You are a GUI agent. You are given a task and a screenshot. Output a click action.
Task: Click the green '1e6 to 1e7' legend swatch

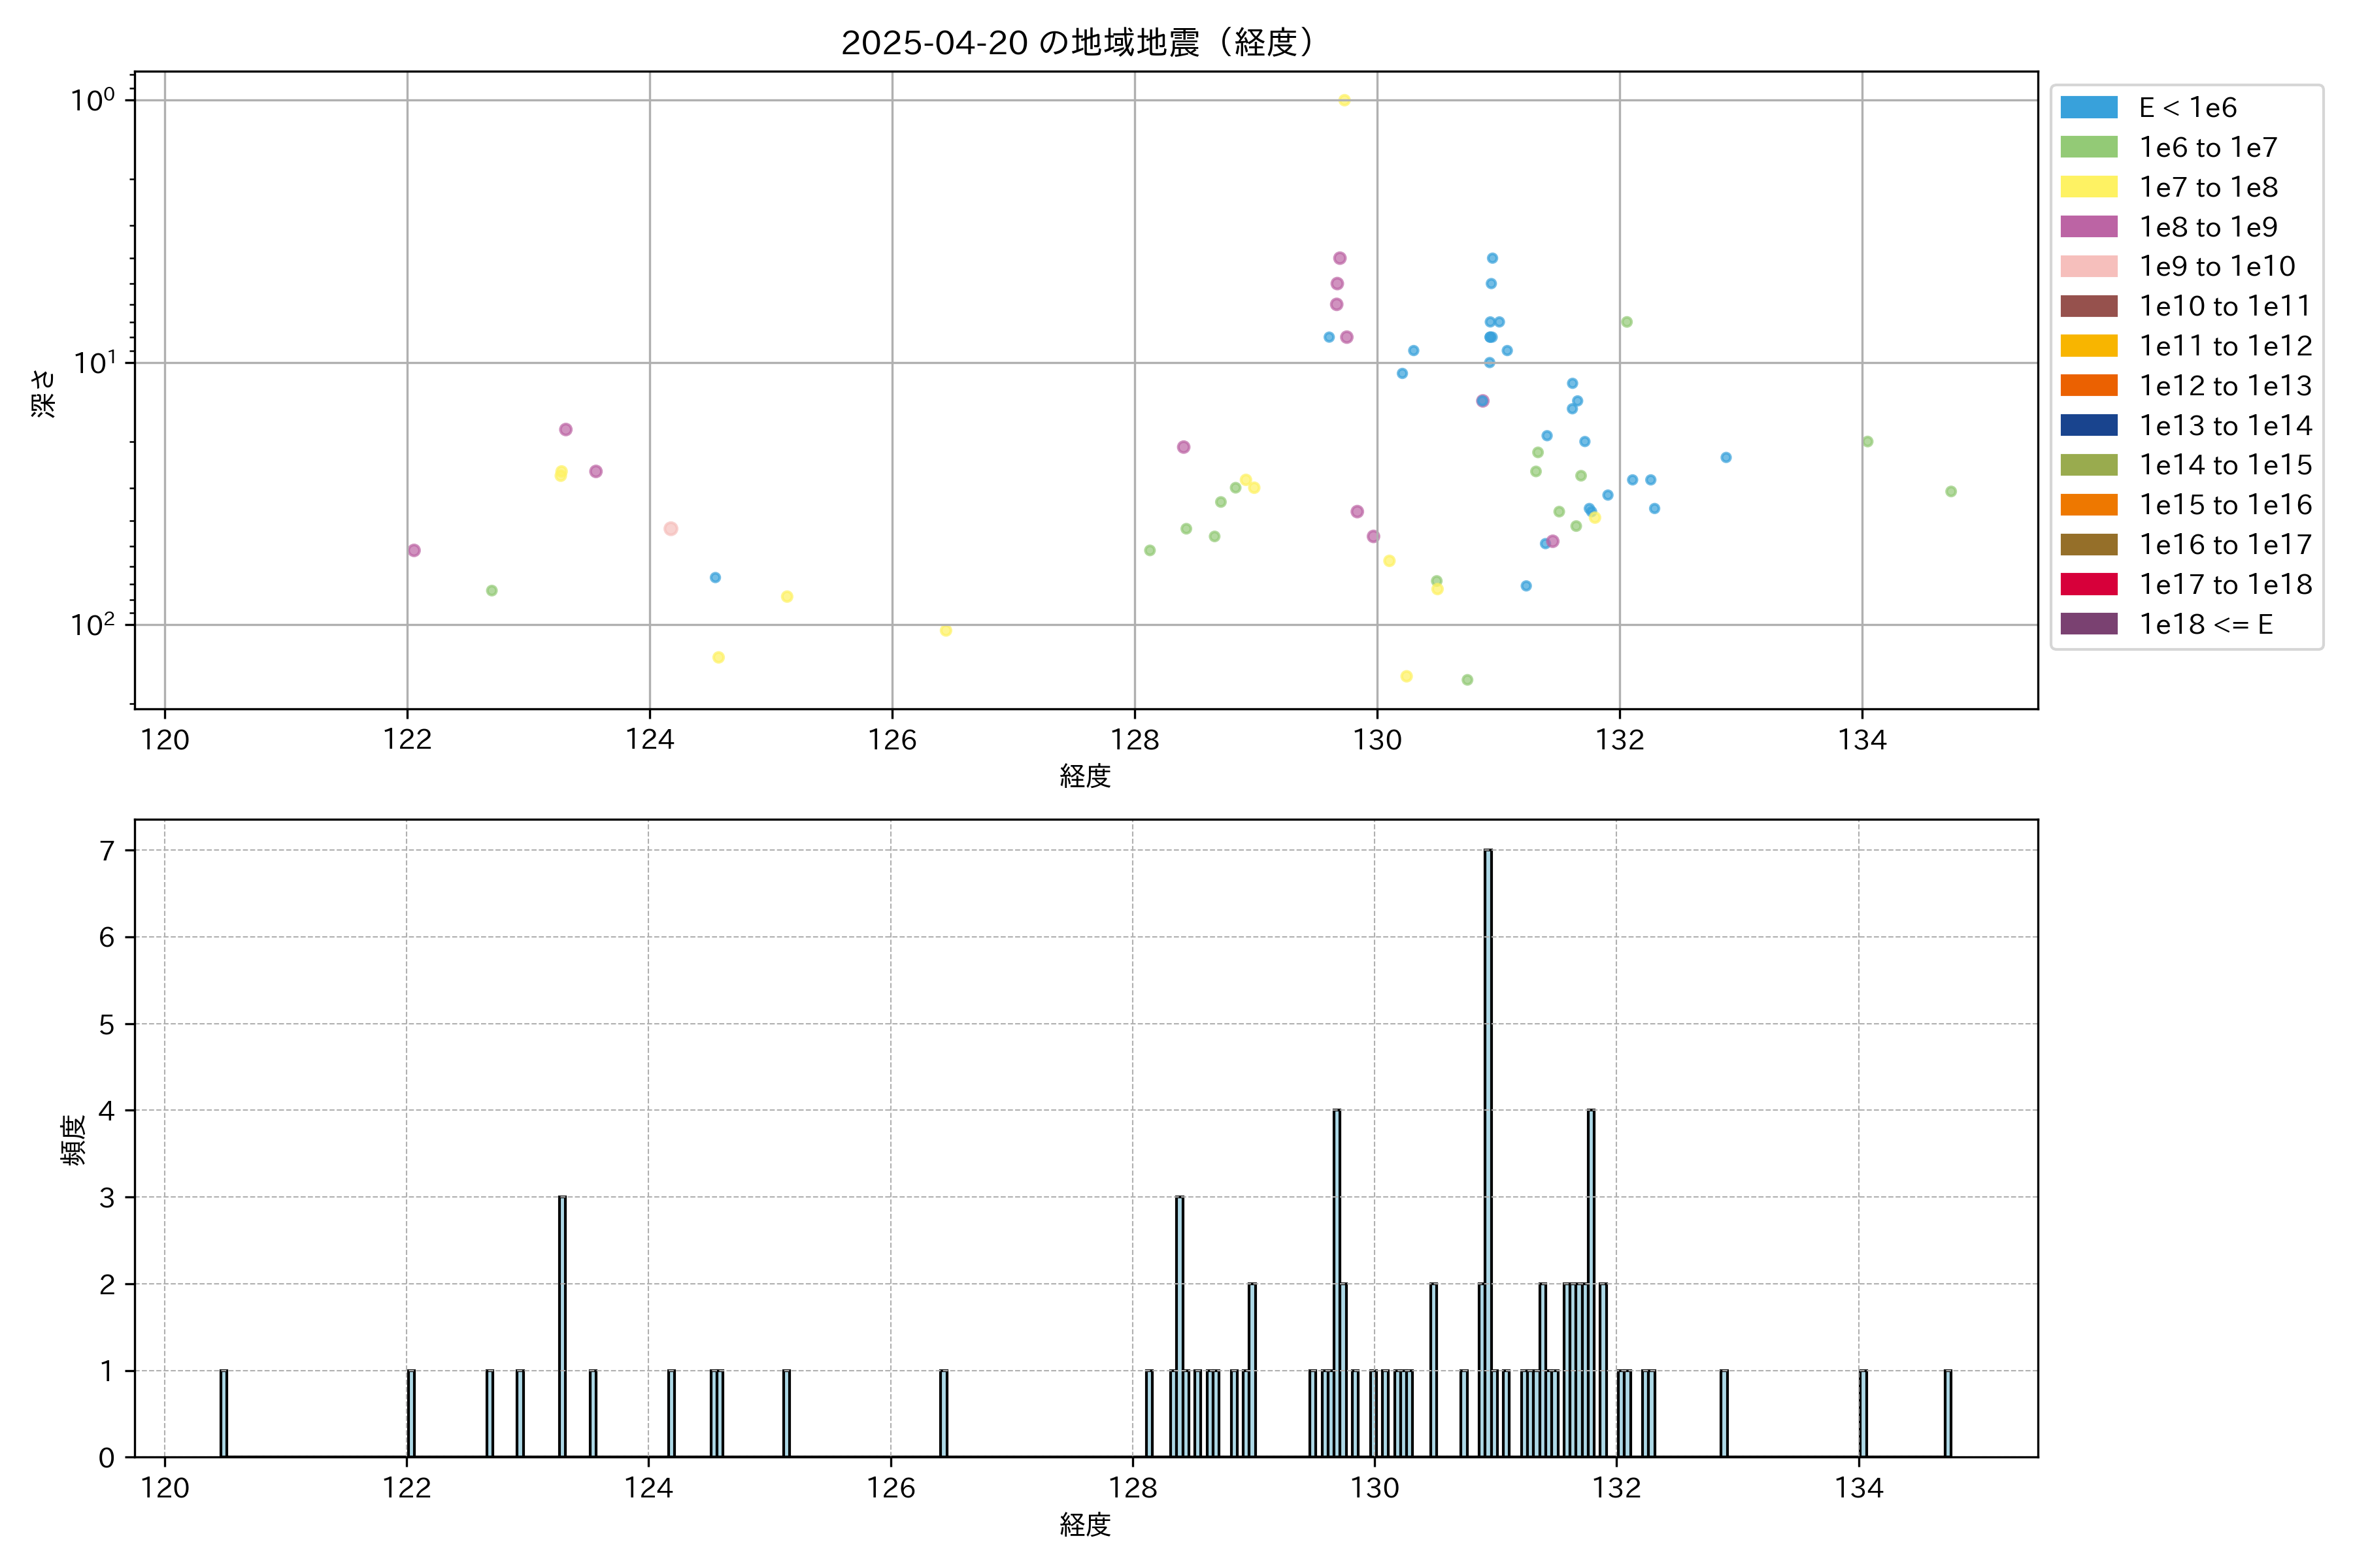click(2089, 147)
